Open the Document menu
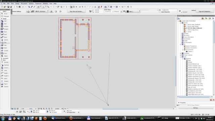 [24, 4]
